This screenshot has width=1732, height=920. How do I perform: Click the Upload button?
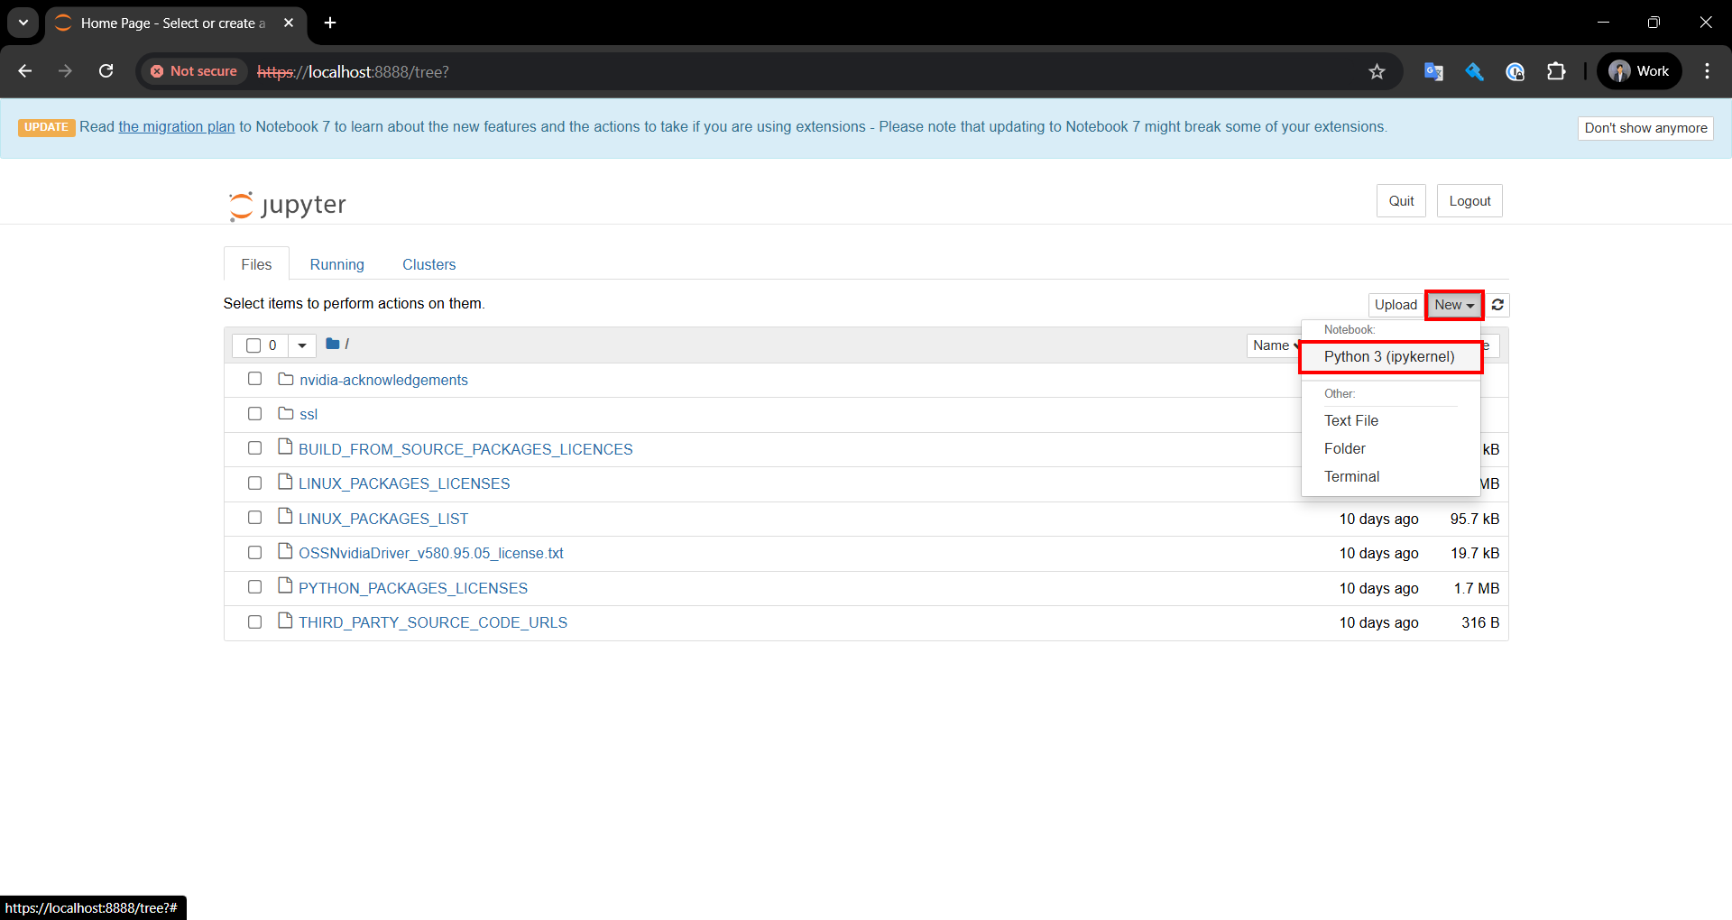tap(1396, 305)
